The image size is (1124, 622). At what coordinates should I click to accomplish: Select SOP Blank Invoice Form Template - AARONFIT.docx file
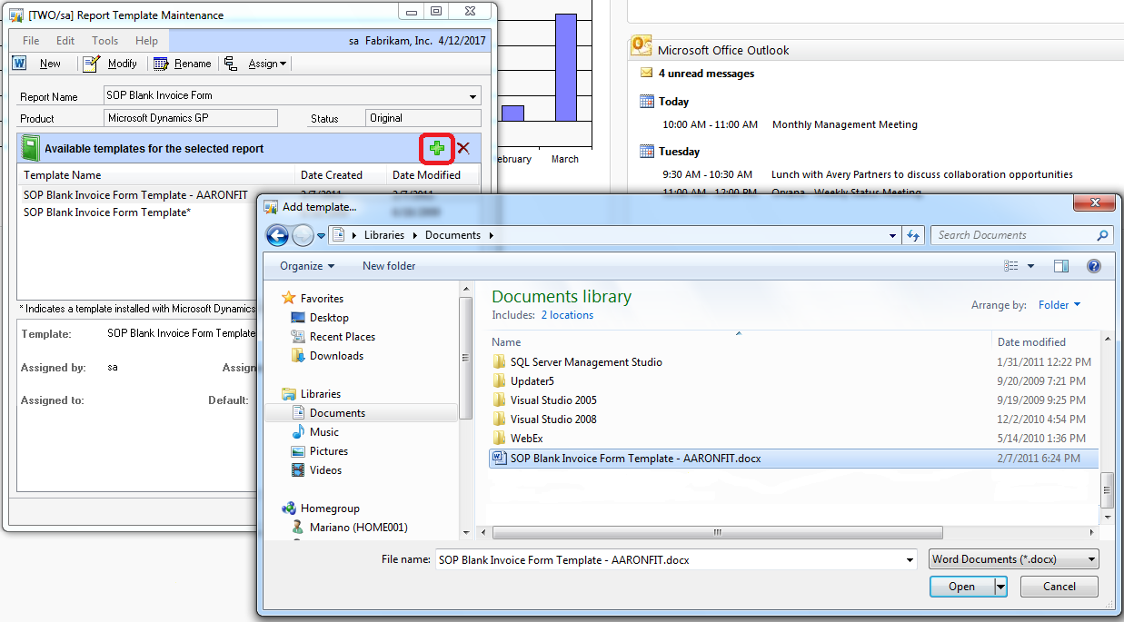(x=793, y=459)
